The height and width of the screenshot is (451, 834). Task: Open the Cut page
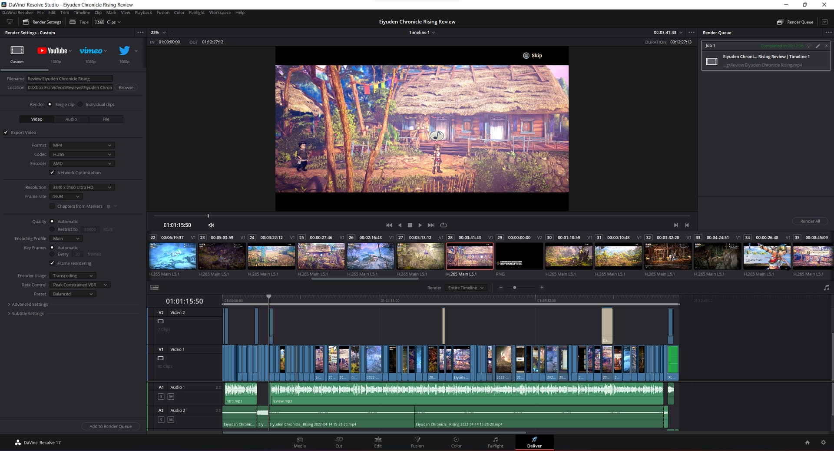[x=339, y=442]
